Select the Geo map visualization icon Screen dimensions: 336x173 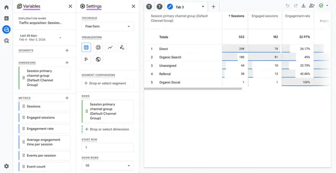point(98,59)
